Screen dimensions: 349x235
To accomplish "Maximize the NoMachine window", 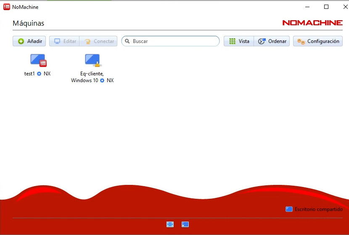I will (x=326, y=7).
